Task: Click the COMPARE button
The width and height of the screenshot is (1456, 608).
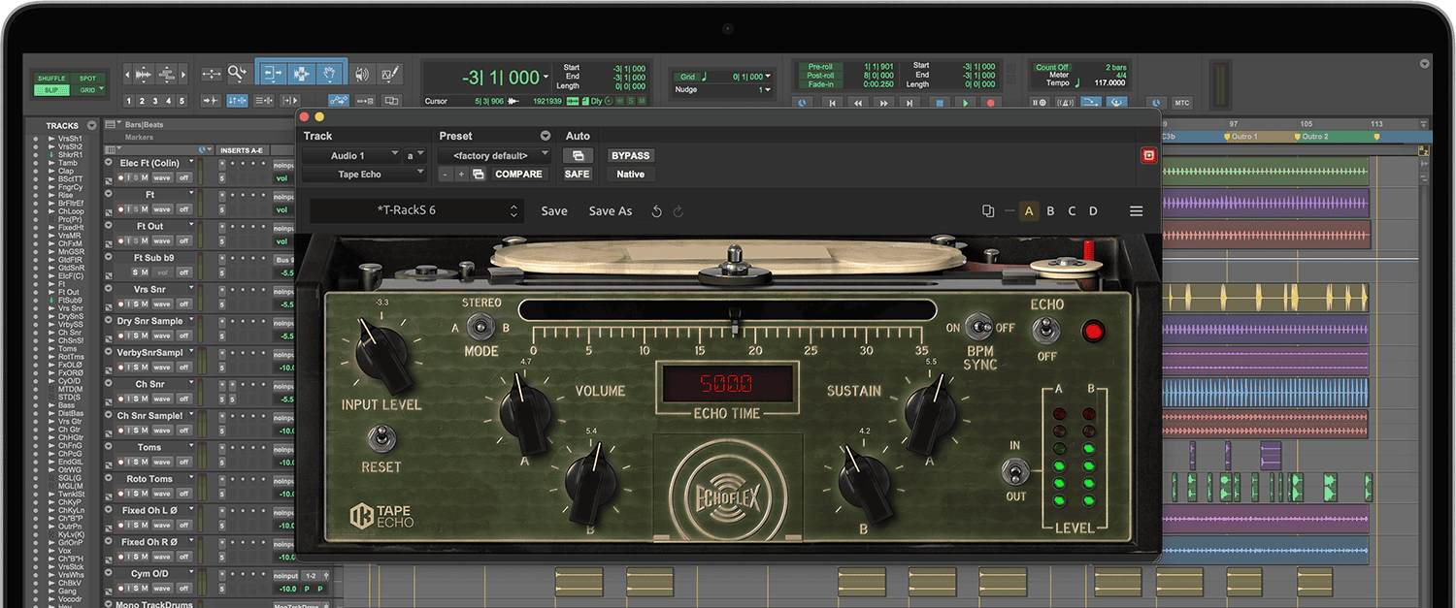Action: [519, 174]
